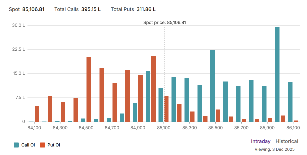Toggle the Call OI legend label
Image resolution: width=307 pixels, height=155 pixels.
pos(28,145)
